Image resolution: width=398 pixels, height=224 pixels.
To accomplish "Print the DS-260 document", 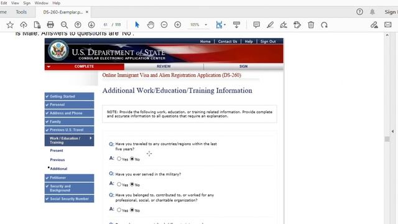I will [x=50, y=25].
